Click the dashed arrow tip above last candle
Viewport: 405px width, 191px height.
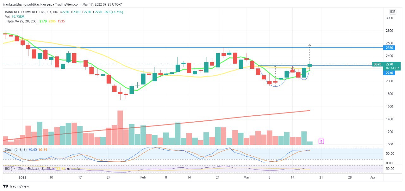(310, 46)
